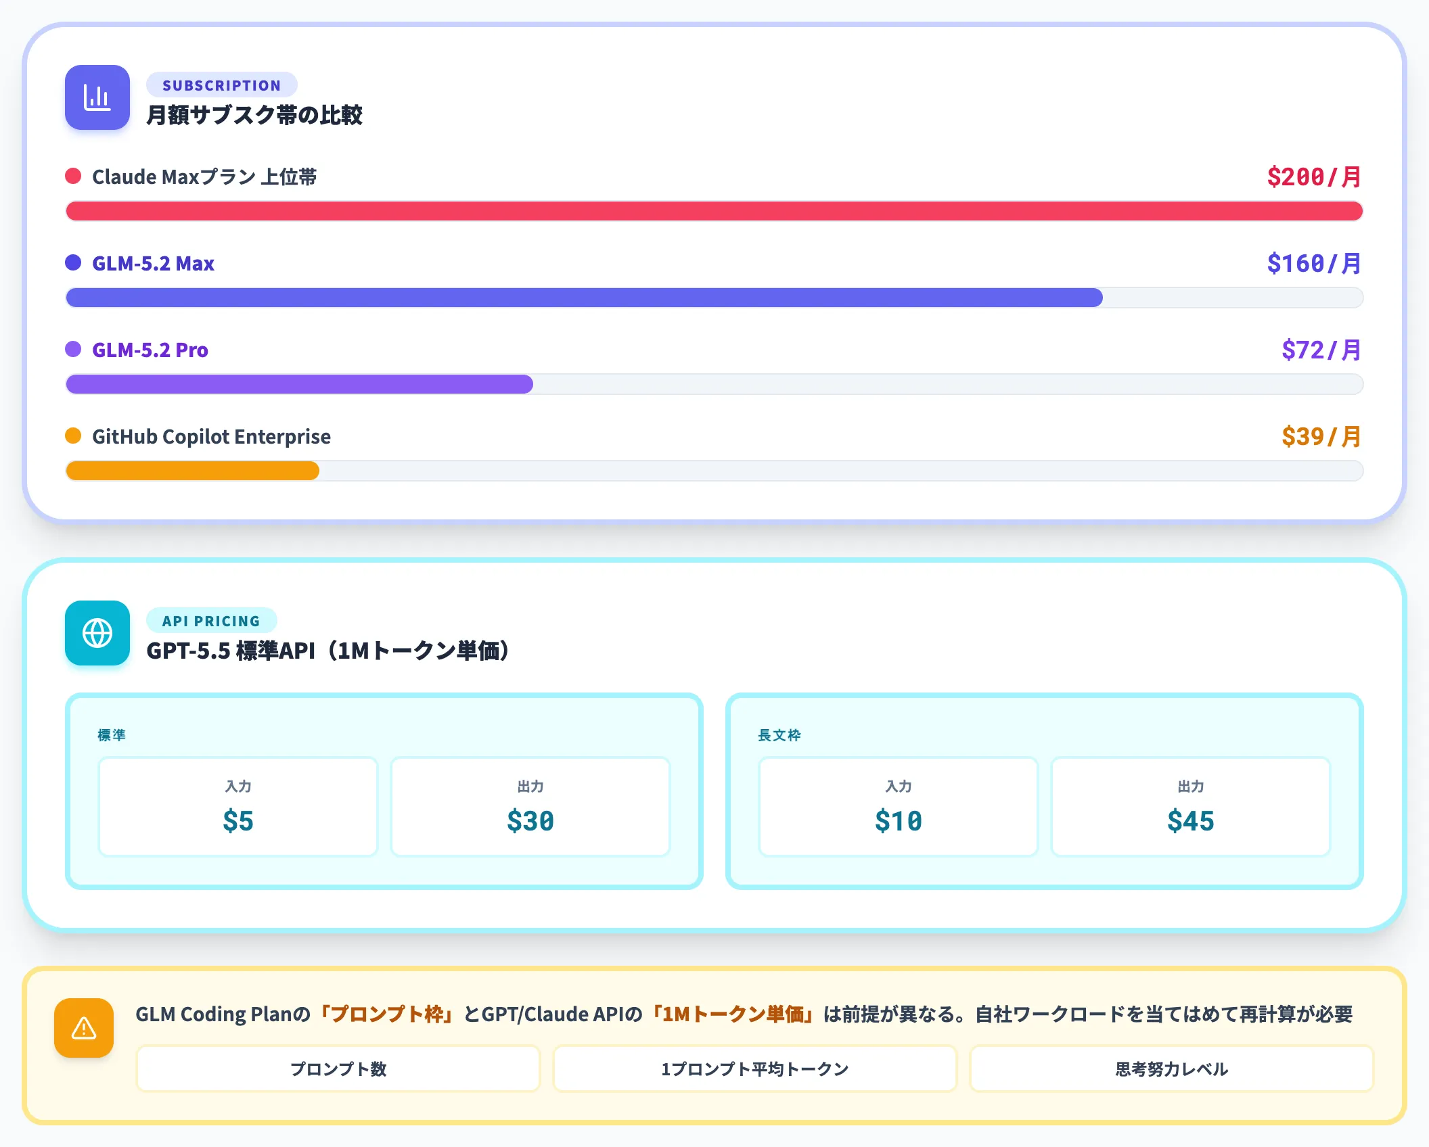Viewport: 1429px width, 1147px height.
Task: Click the 長文枠 出力 $45 price card
Action: click(x=1191, y=807)
